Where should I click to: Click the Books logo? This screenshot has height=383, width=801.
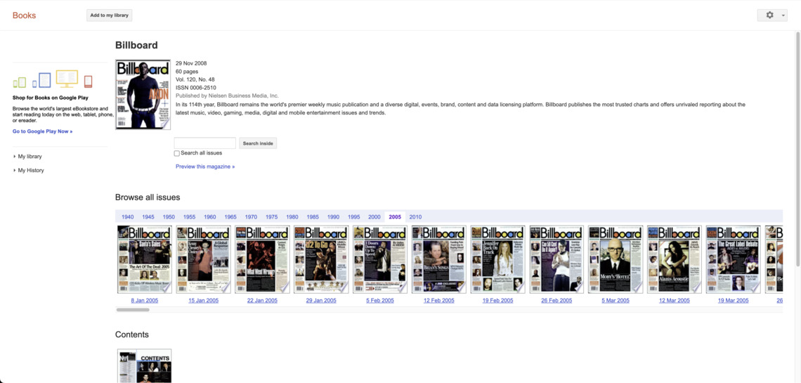click(24, 15)
